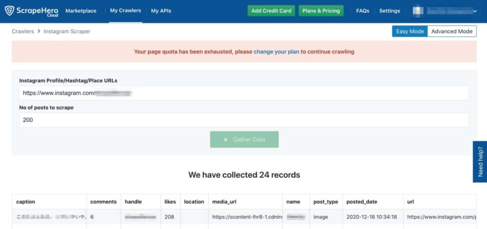Viewport: 487px width, 229px height.
Task: Go back to Crawlers breadcrumb
Action: point(23,31)
